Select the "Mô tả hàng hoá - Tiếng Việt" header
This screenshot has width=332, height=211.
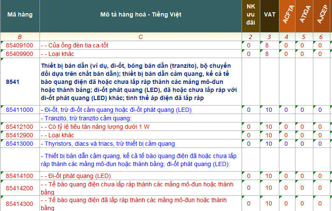click(x=141, y=15)
